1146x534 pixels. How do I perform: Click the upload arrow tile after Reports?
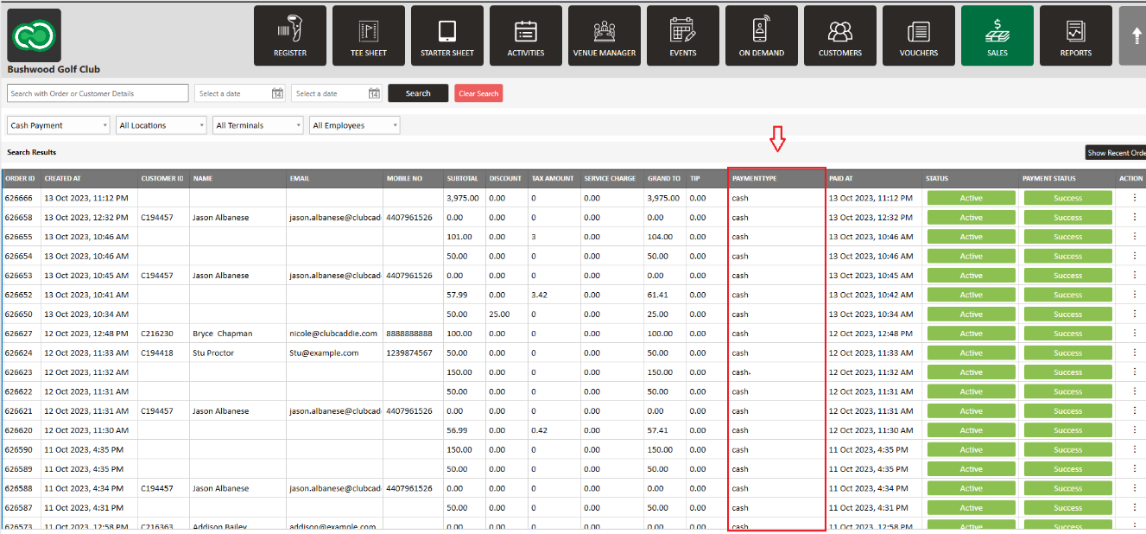coord(1132,35)
